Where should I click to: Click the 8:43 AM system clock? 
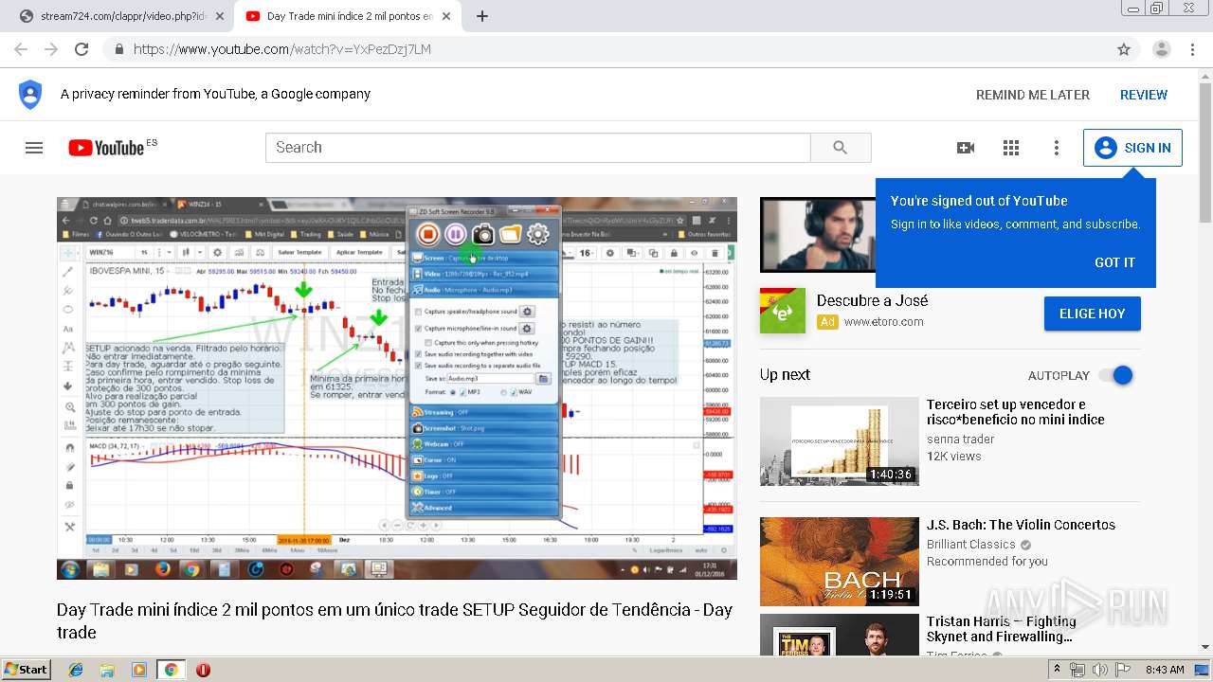click(1164, 670)
